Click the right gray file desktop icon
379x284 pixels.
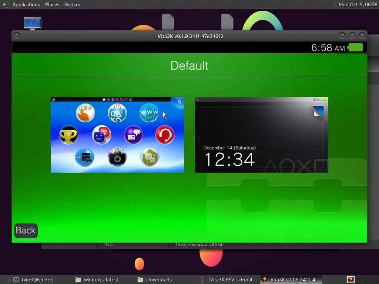[x=227, y=22]
